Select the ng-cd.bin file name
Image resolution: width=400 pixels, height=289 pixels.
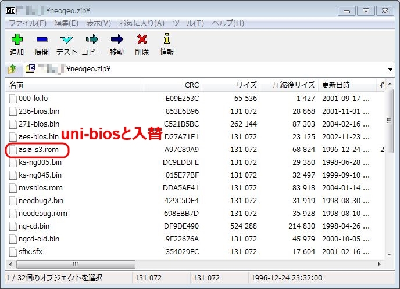click(34, 226)
